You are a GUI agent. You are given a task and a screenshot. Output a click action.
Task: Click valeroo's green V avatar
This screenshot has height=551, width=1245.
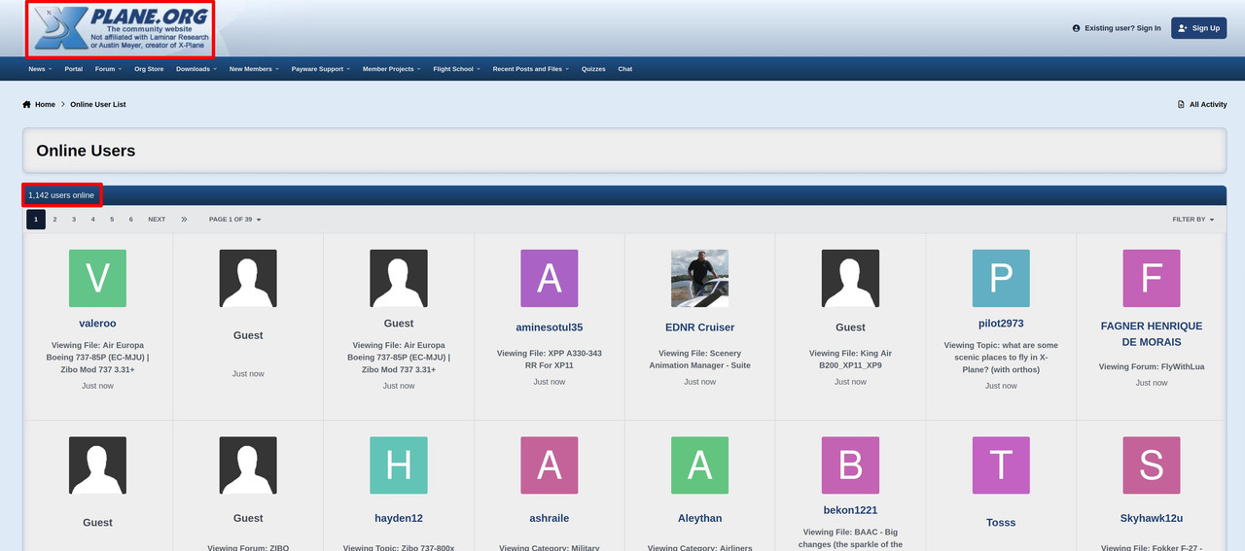click(x=97, y=278)
